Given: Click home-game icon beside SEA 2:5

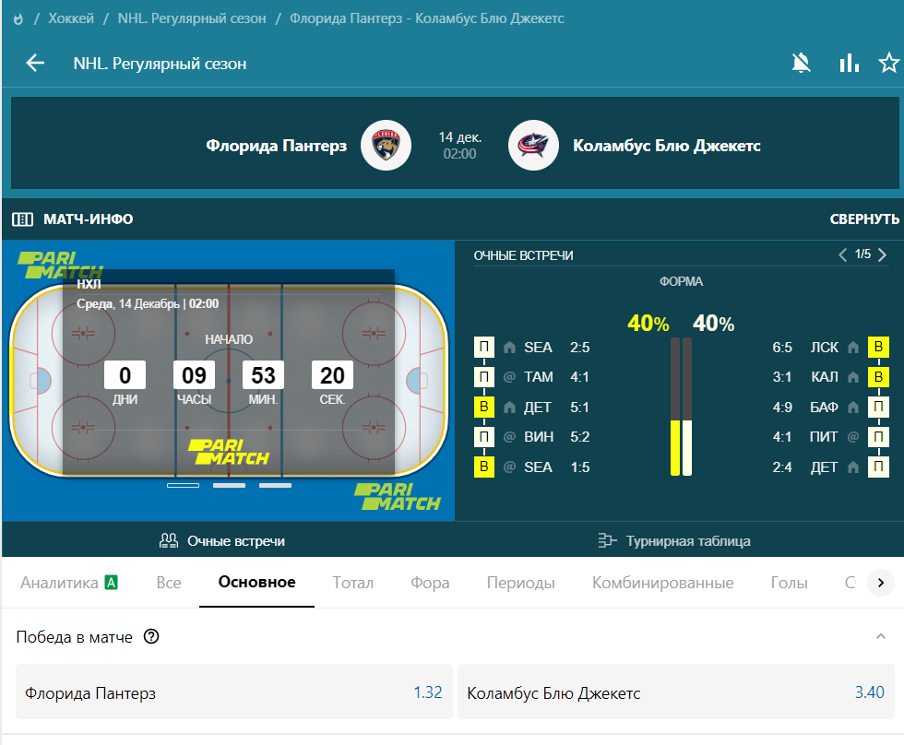Looking at the screenshot, I should pyautogui.click(x=509, y=347).
